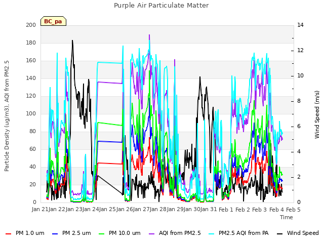Click the 60 left-axis tick label

33,149
